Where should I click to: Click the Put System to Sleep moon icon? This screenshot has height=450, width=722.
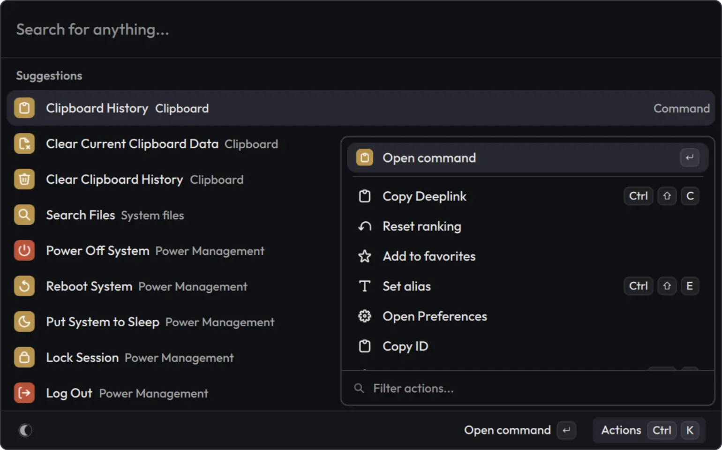(24, 322)
